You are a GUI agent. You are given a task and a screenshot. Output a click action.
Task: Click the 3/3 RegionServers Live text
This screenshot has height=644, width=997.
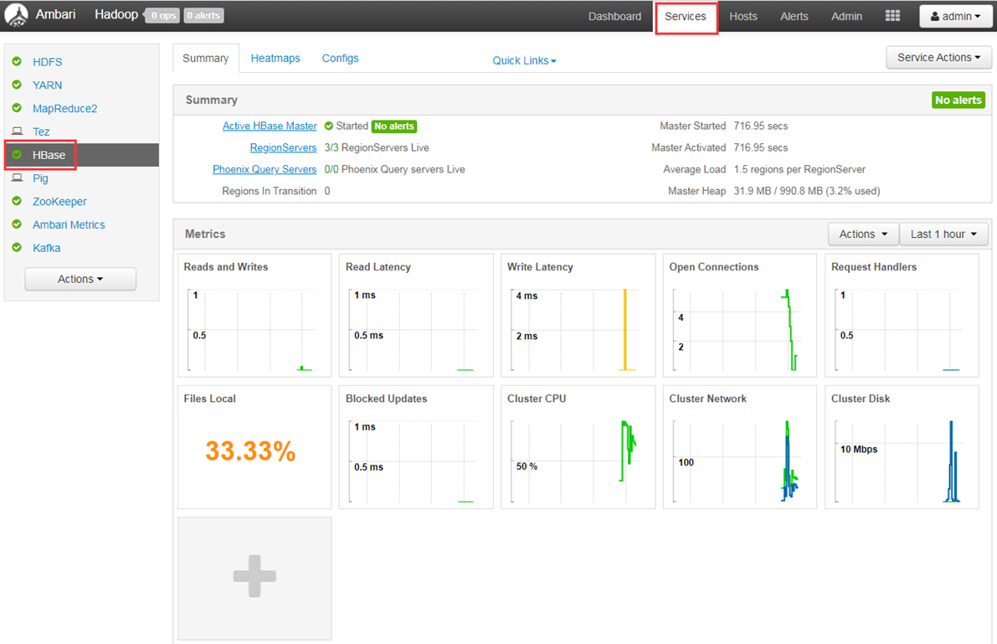[x=377, y=147]
